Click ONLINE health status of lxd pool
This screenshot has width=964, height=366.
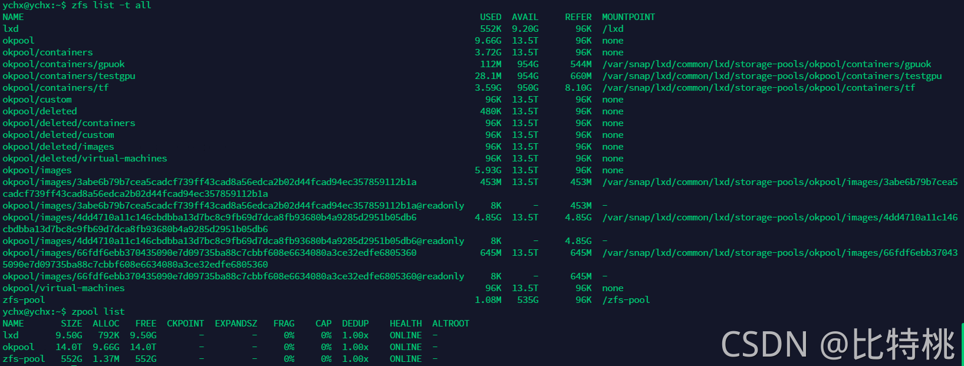[x=406, y=335]
